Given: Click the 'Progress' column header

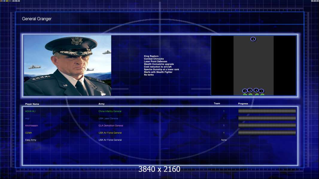Looking at the screenshot, I should 243,104.
